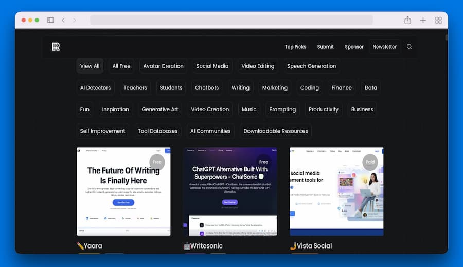
Task: Go back with the browser back arrow
Action: pyautogui.click(x=63, y=20)
